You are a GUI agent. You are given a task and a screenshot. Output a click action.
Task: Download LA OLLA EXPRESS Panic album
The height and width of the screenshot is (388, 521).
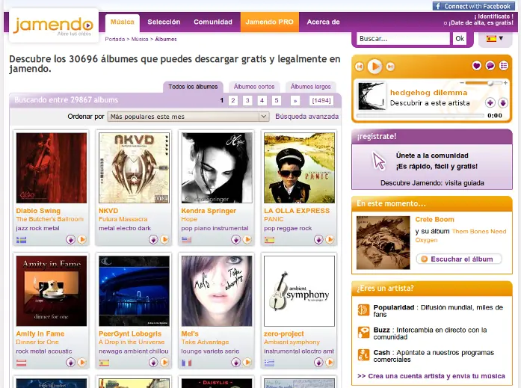coord(318,239)
